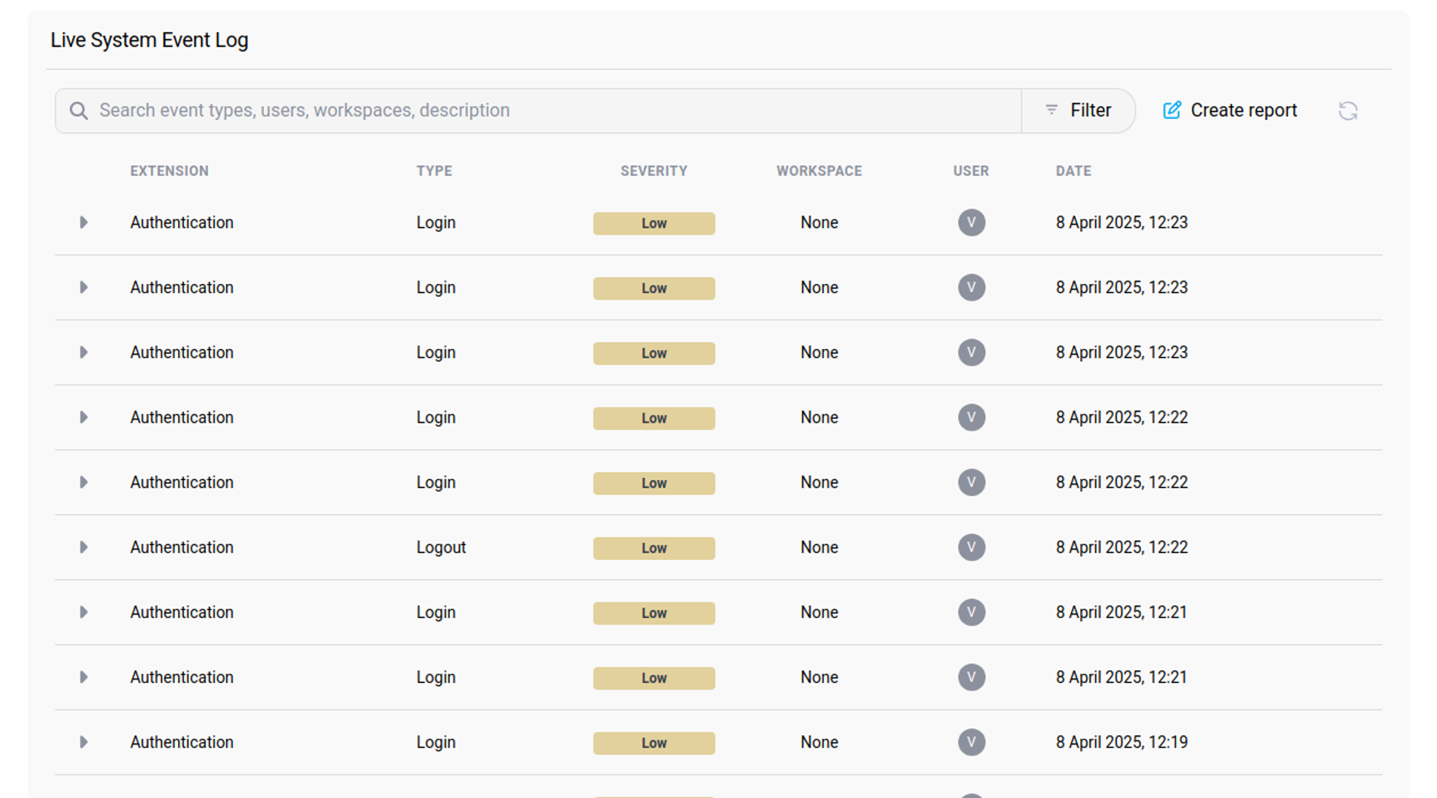Image resolution: width=1437 pixels, height=798 pixels.
Task: Click the Low badge on the first Login row
Action: click(x=653, y=223)
